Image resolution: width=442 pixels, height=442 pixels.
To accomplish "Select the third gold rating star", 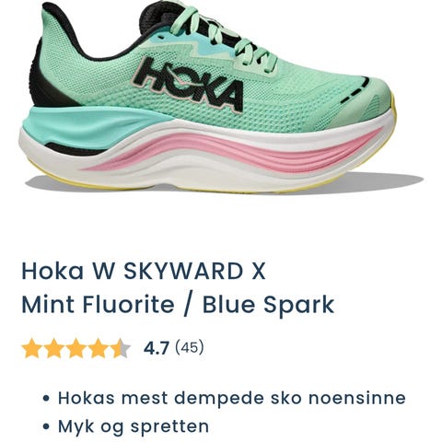I will tap(76, 348).
